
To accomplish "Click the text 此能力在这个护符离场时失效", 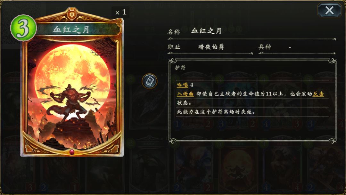I will pos(216,112).
